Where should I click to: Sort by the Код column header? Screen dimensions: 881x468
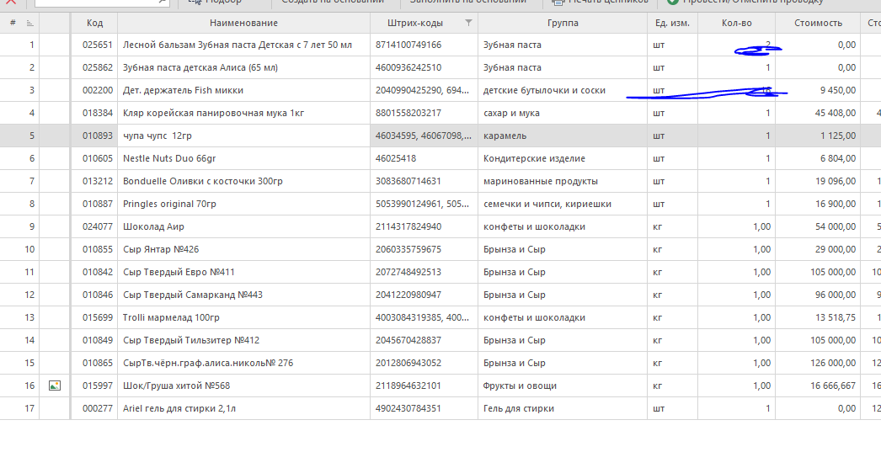click(94, 23)
